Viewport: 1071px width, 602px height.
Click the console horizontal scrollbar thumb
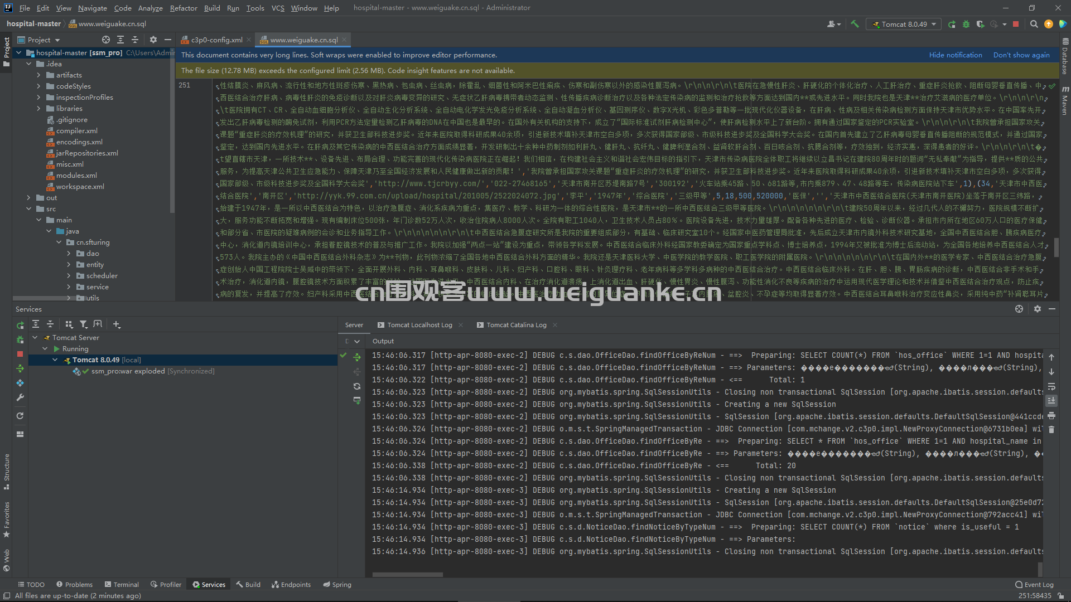(408, 574)
